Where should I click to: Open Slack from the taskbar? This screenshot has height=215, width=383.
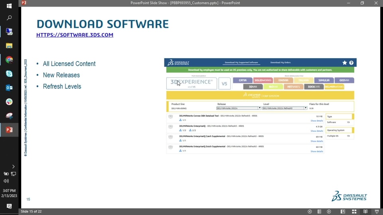pyautogui.click(x=9, y=102)
